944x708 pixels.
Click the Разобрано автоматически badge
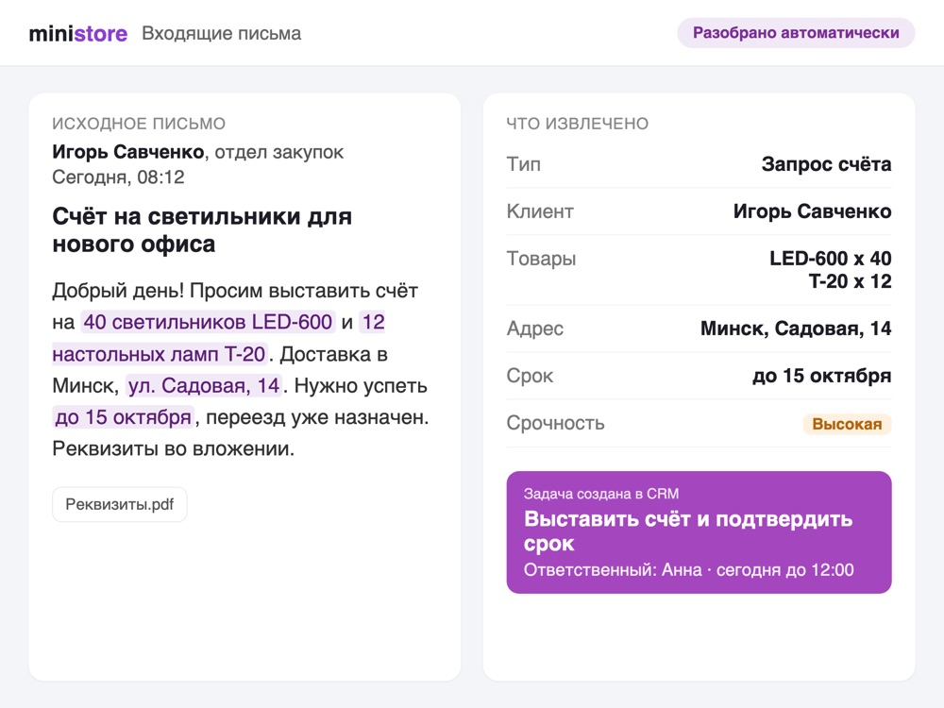[796, 32]
